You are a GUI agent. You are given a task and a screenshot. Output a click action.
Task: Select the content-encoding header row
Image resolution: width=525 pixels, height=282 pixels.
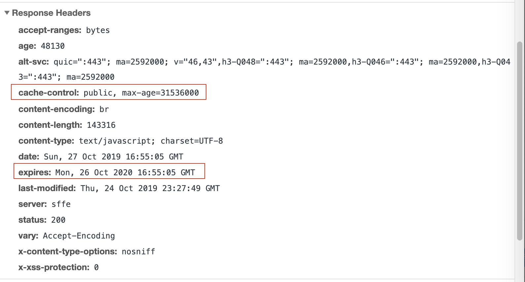point(64,109)
